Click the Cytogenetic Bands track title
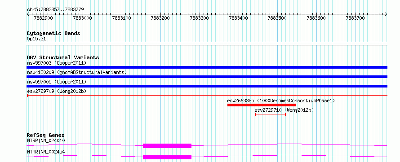The image size is (400, 162). 53,33
